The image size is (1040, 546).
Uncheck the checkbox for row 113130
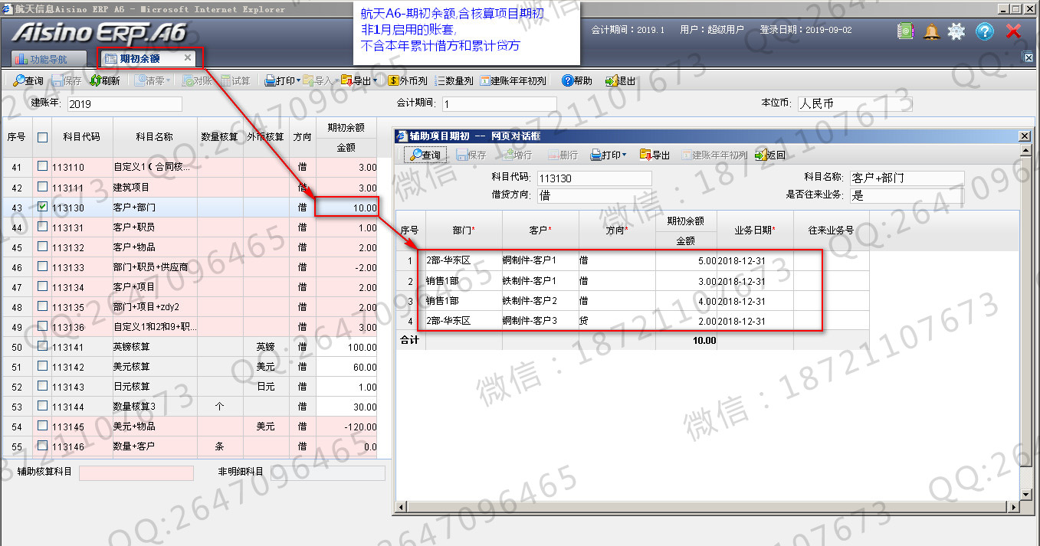coord(43,207)
